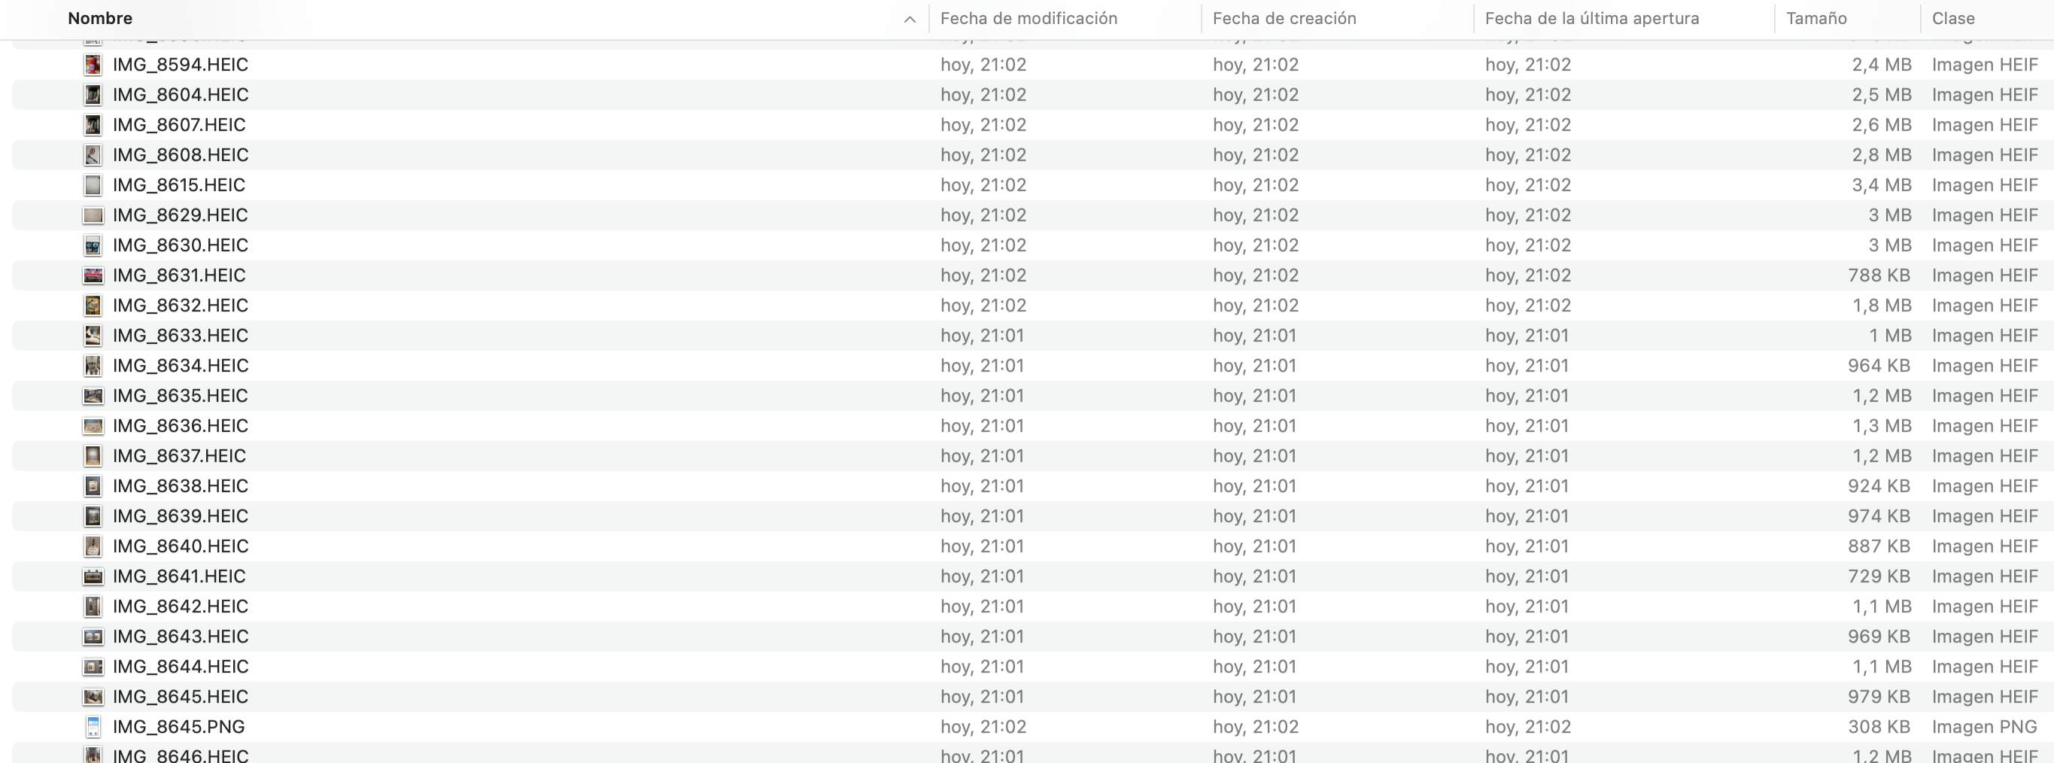Sort files by Tamaño column

(1815, 18)
